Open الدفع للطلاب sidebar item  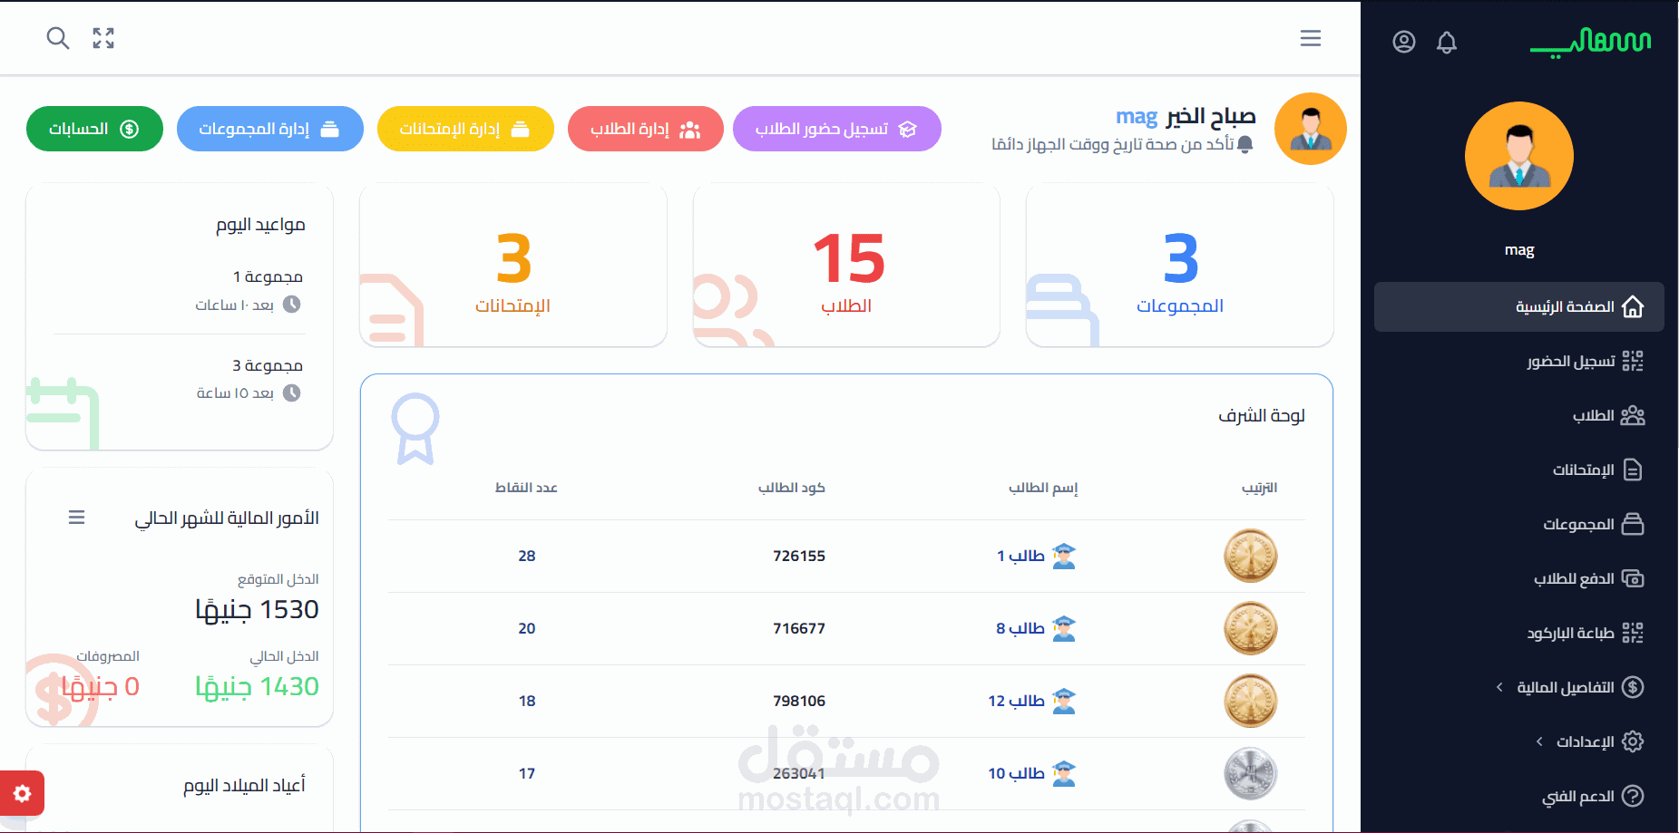pos(1519,578)
